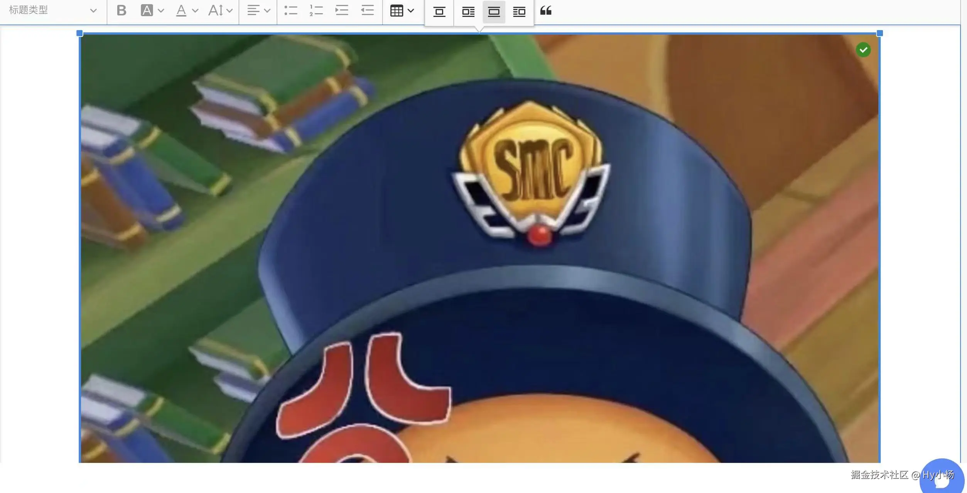Decrease the text indent
The image size is (967, 493).
[x=367, y=10]
